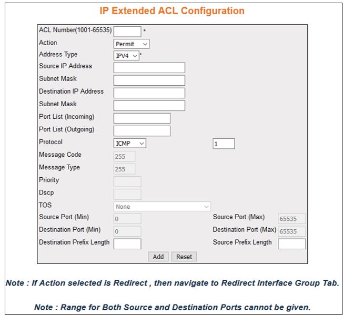This screenshot has width=343, height=315.
Task: Click the Subnet Mask field below Destination IP
Action: pyautogui.click(x=149, y=106)
